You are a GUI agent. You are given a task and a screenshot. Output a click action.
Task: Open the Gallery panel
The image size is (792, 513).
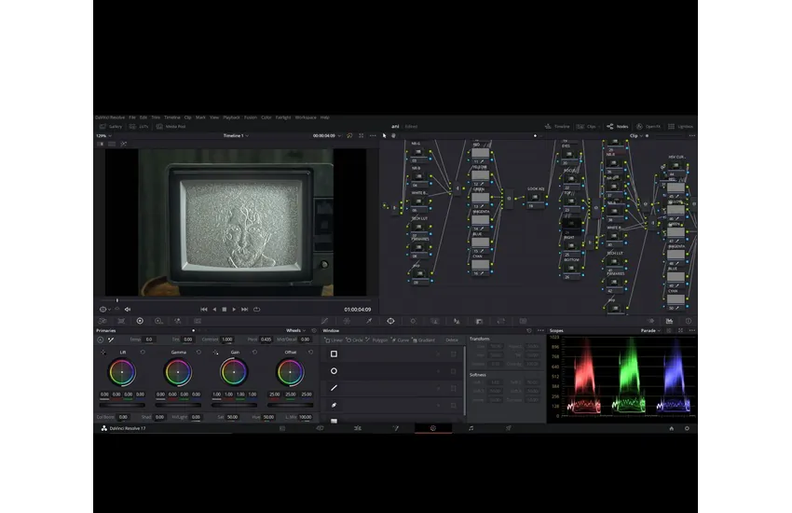click(110, 126)
